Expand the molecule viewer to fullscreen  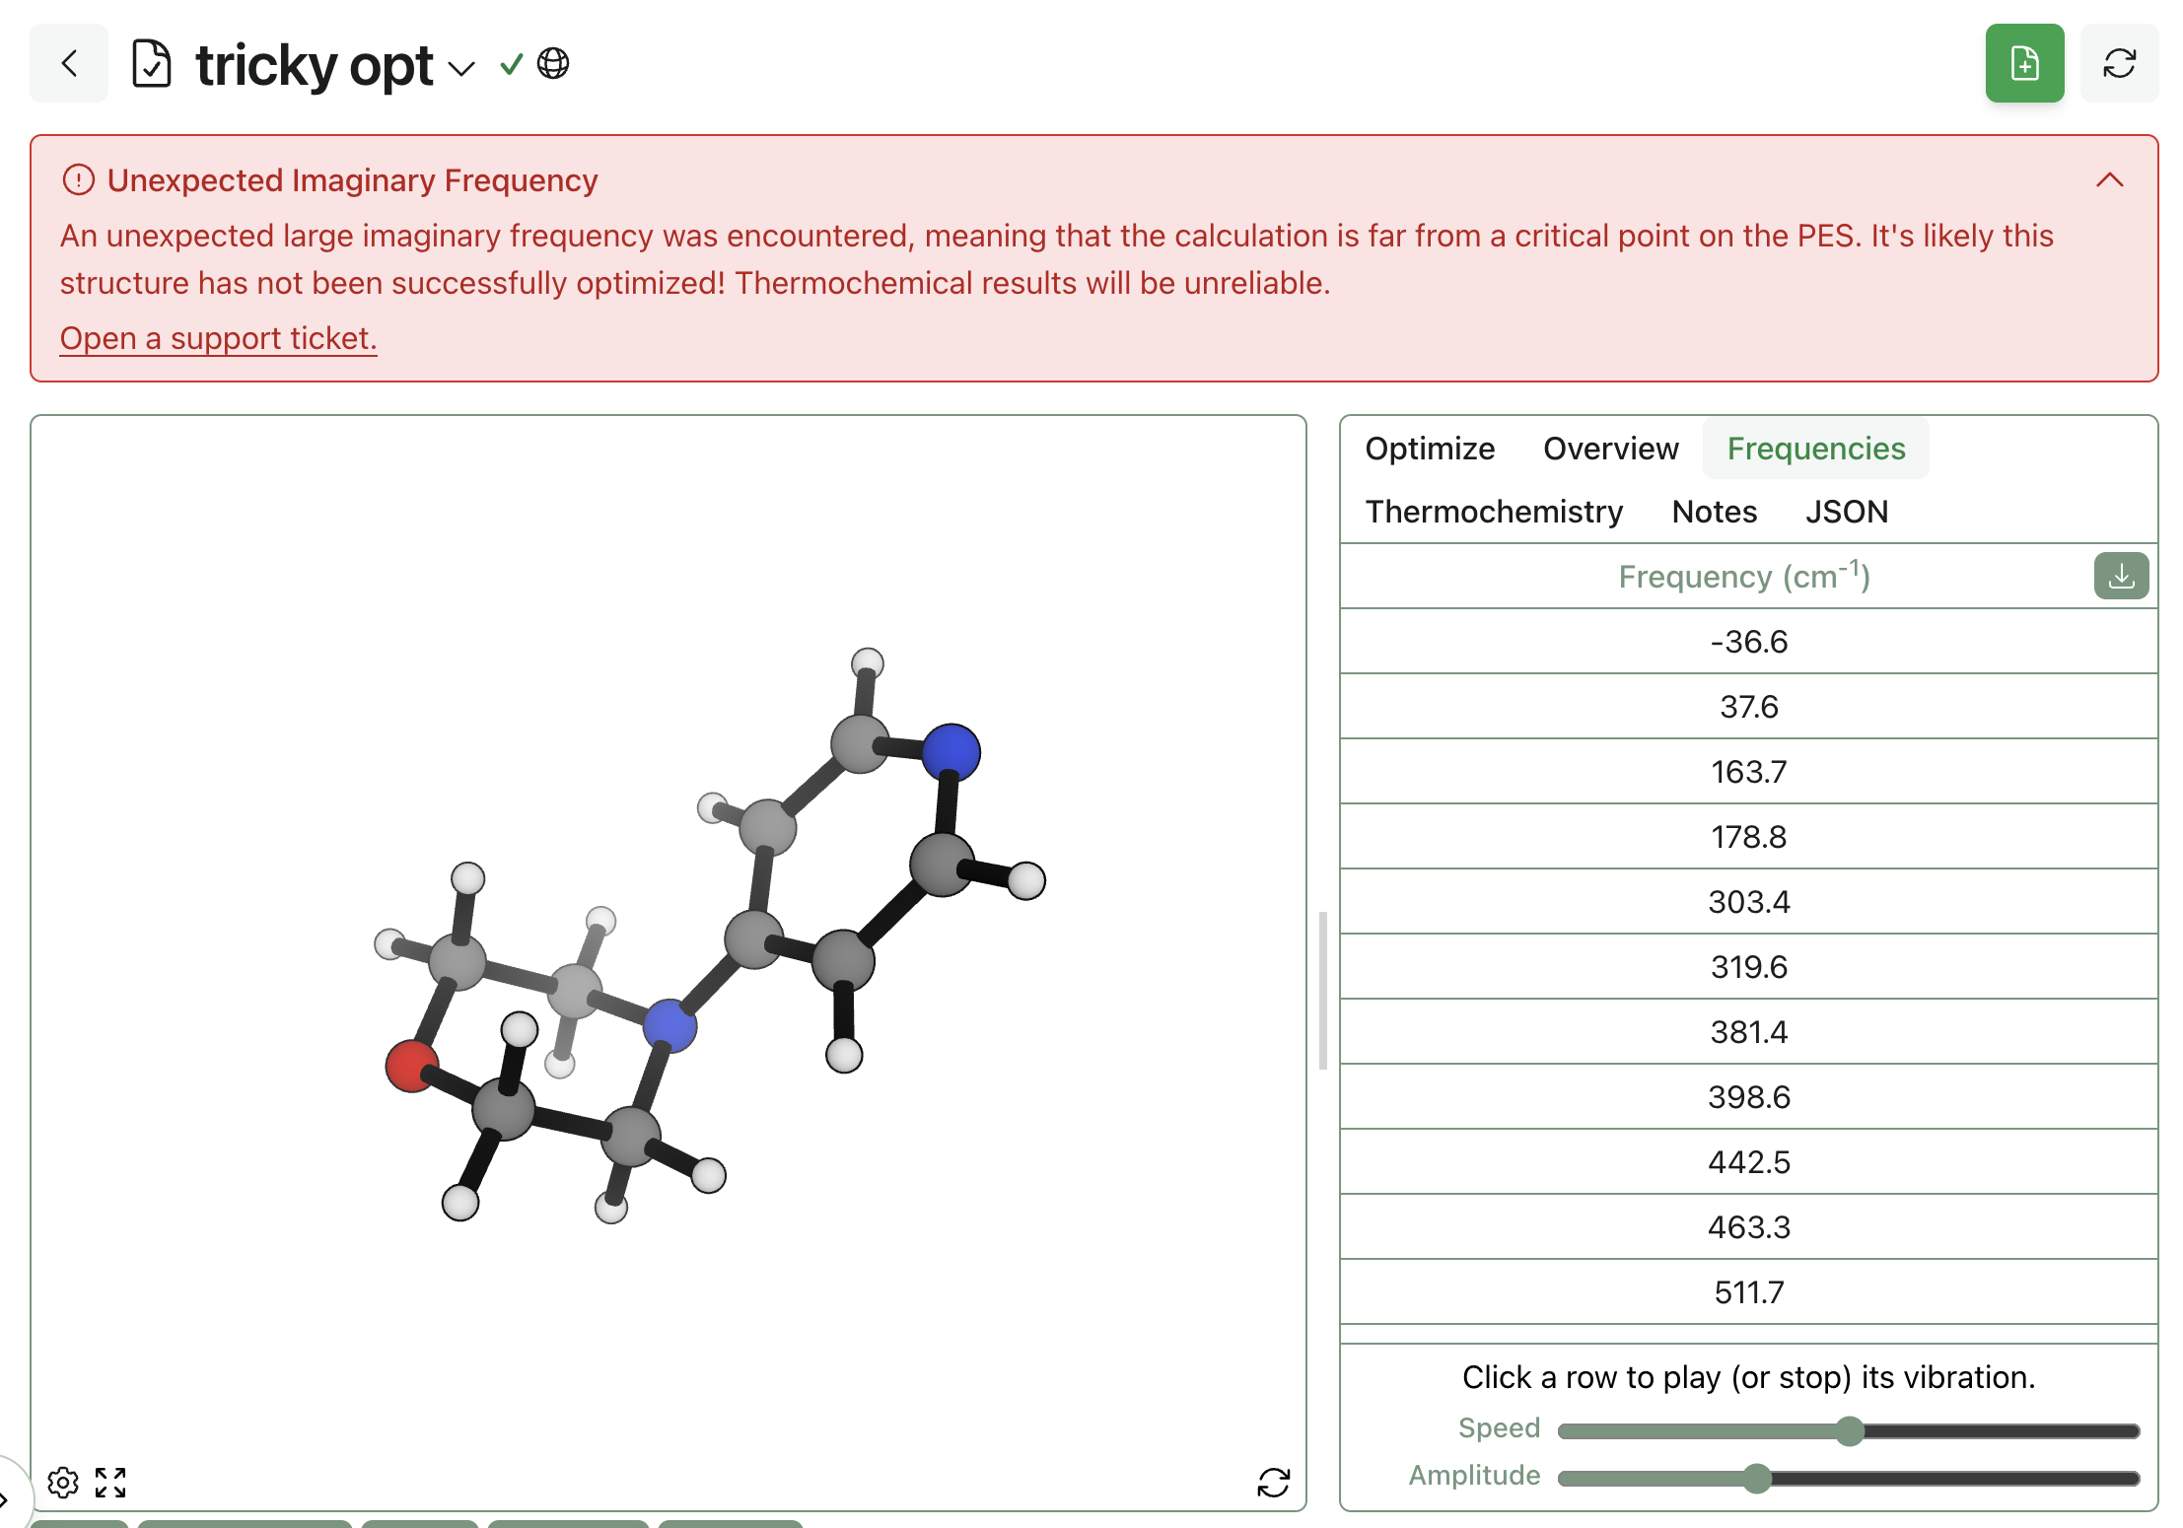tap(110, 1482)
